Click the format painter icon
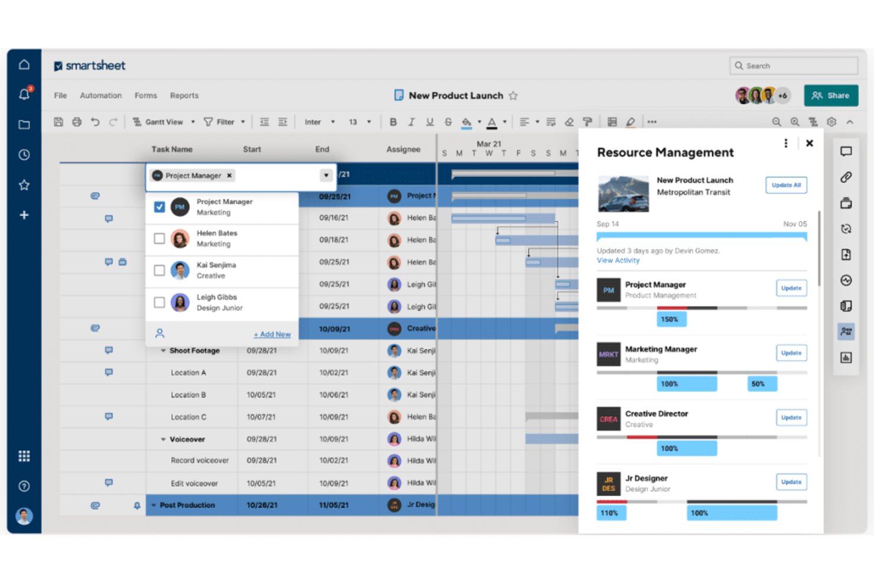The width and height of the screenshot is (874, 583). [x=588, y=122]
